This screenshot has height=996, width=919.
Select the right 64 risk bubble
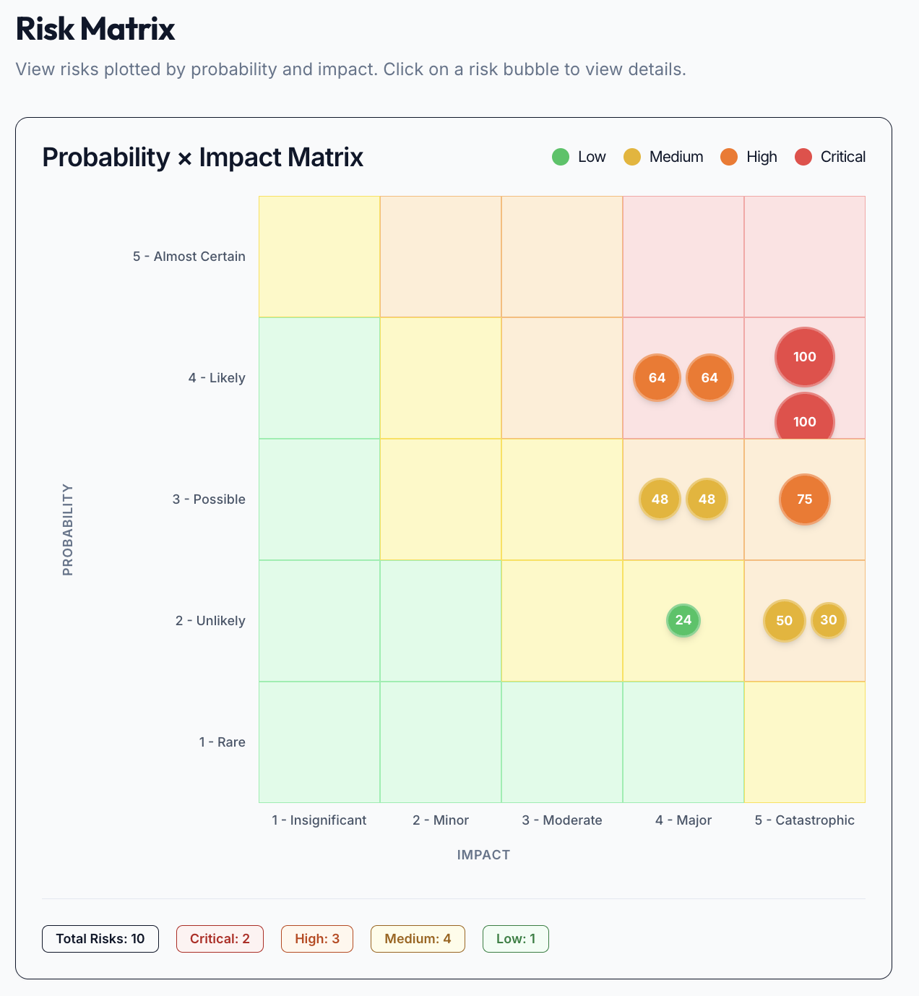709,378
